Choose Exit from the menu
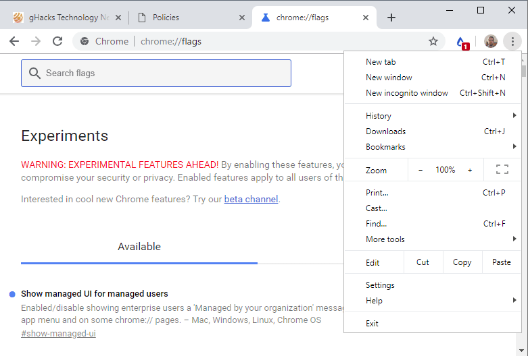This screenshot has height=356, width=528. pyautogui.click(x=433, y=323)
